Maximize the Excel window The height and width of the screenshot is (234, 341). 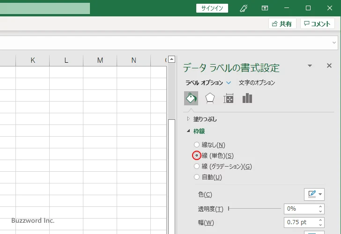(308, 8)
